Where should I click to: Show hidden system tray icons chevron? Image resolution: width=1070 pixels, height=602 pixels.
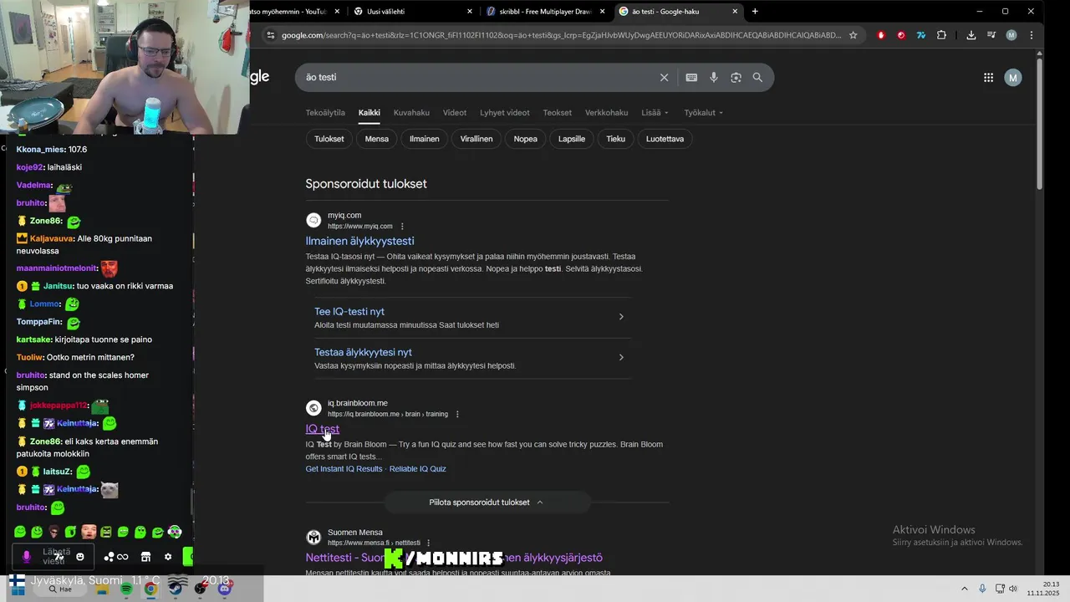point(966,589)
